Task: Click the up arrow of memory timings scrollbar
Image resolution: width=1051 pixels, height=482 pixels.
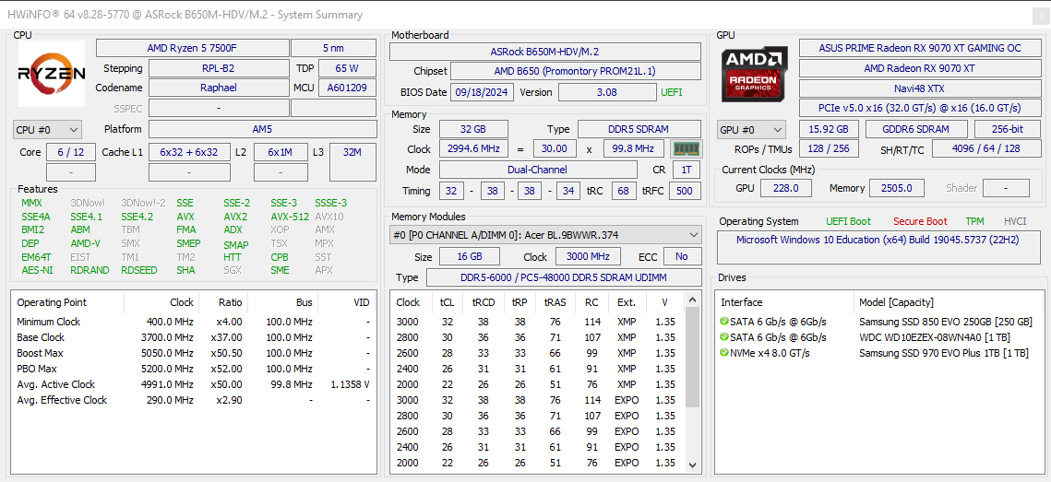Action: pos(693,299)
